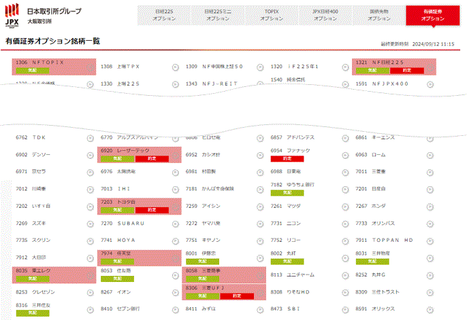
Task: Click the arrow icon for 7911 TOPPAN HD
Action: (430, 241)
